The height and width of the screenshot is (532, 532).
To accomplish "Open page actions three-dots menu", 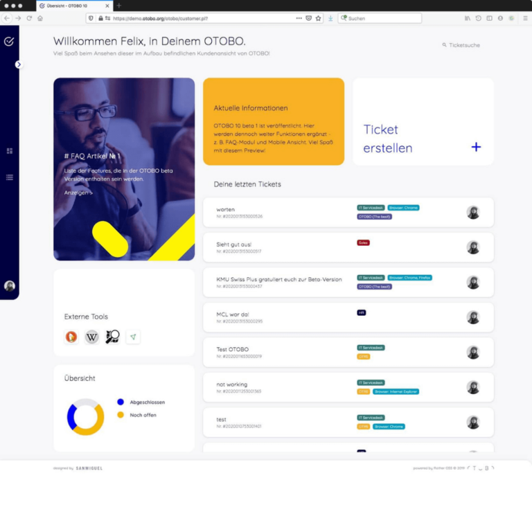I will click(299, 18).
